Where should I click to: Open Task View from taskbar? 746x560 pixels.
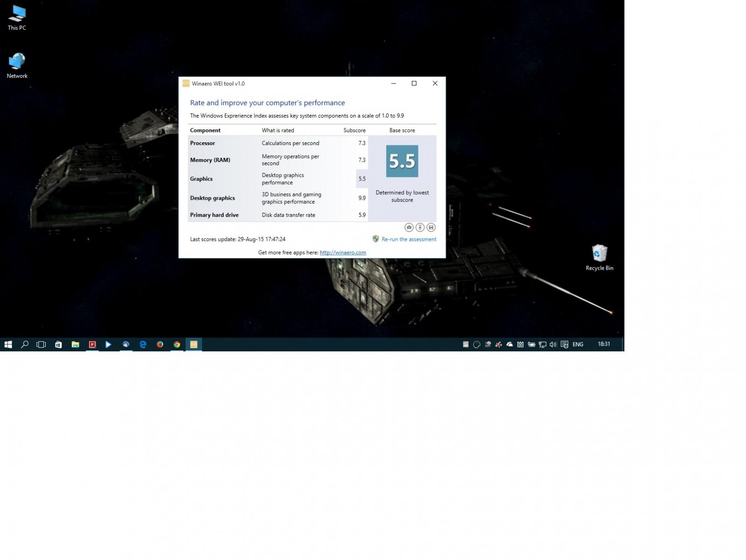click(42, 344)
